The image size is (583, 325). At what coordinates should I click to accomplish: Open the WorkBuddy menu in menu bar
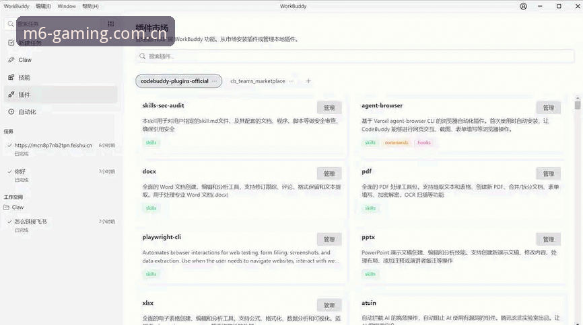click(x=16, y=6)
